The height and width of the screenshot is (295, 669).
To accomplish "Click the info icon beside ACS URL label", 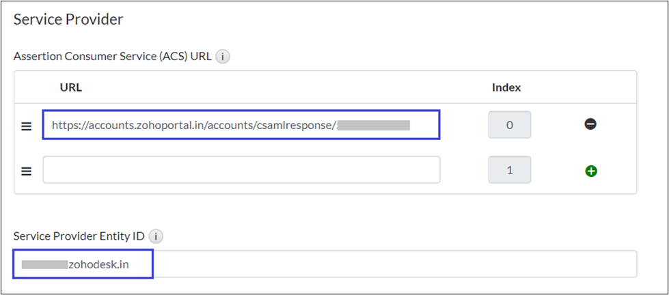I will 223,57.
